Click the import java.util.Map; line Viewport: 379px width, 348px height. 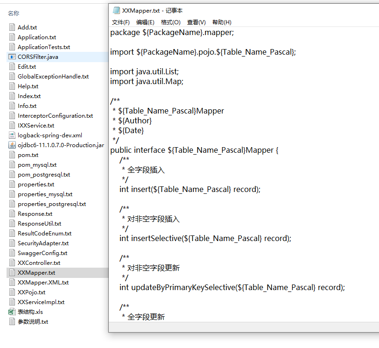click(x=147, y=81)
